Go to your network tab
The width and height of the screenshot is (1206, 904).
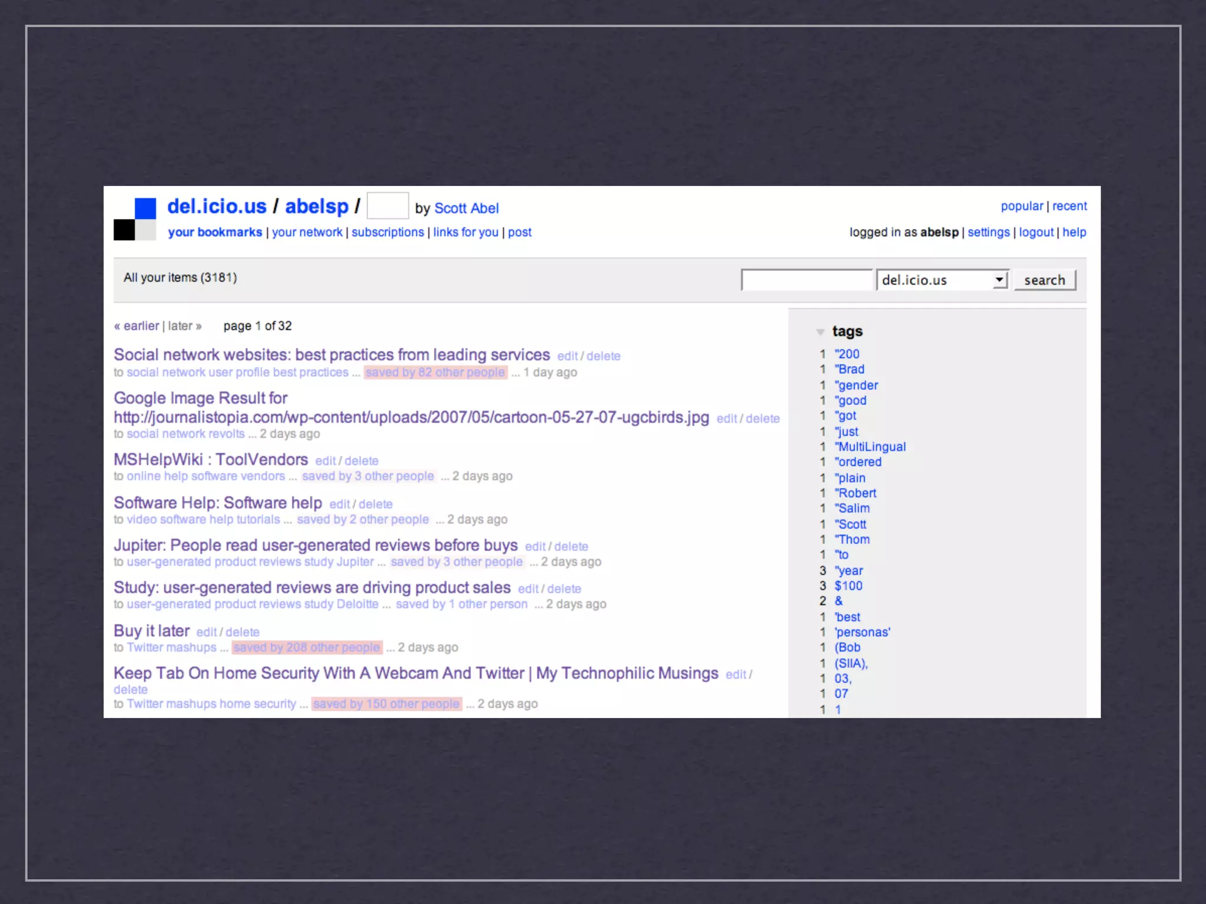click(307, 232)
